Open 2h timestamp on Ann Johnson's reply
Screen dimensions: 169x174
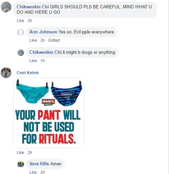point(42,40)
